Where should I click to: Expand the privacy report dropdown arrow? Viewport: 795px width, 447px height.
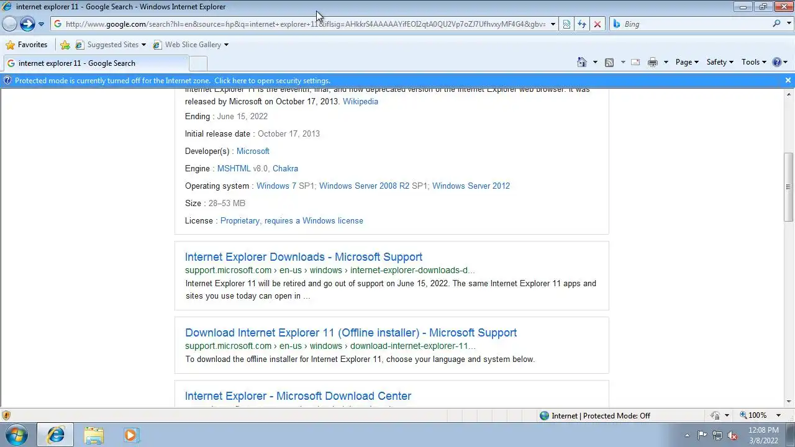(x=726, y=416)
